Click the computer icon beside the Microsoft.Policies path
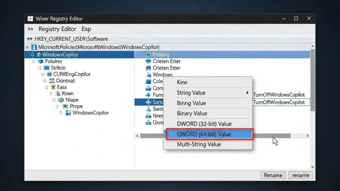The image size is (340, 191). pos(34,47)
